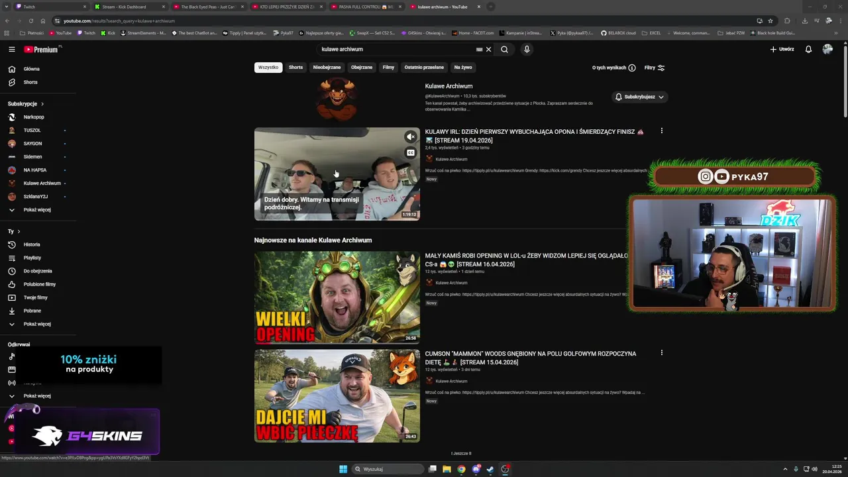848x477 pixels.
Task: Unmute the KULAWY IRL video preview
Action: coord(411,136)
